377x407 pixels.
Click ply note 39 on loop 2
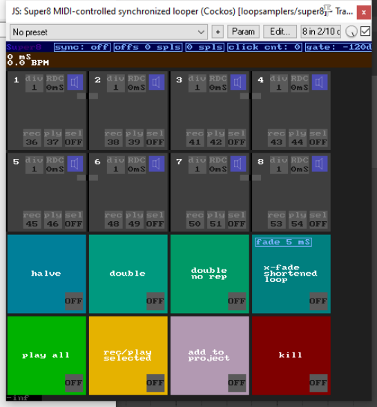pyautogui.click(x=135, y=138)
